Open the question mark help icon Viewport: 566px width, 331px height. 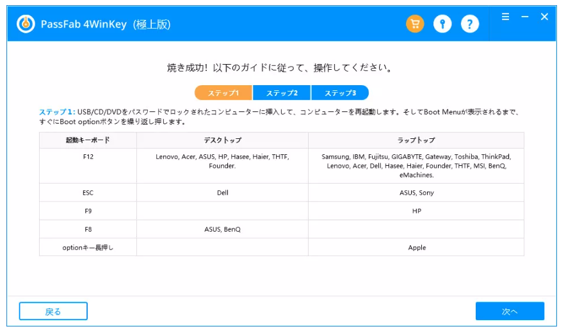(x=469, y=24)
